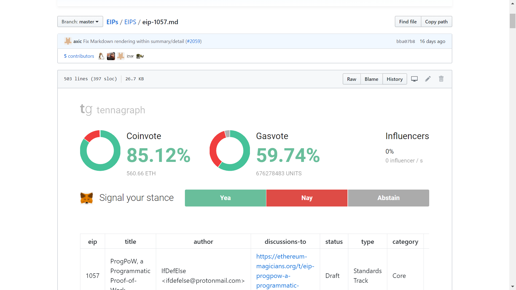Screen dimensions: 516x290
Task: Click the desktop display icon
Action: coord(414,79)
